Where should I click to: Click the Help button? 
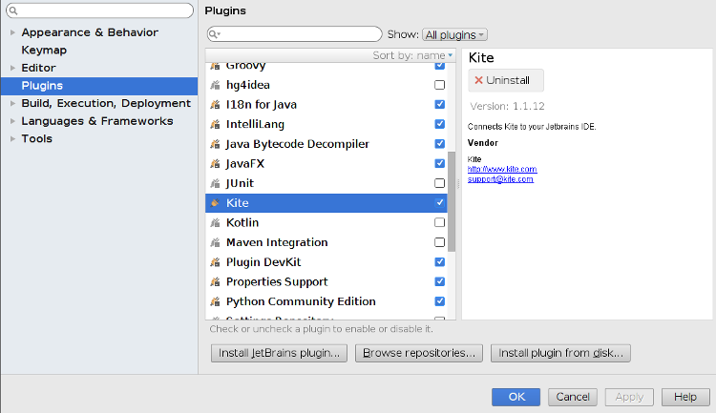tap(685, 397)
